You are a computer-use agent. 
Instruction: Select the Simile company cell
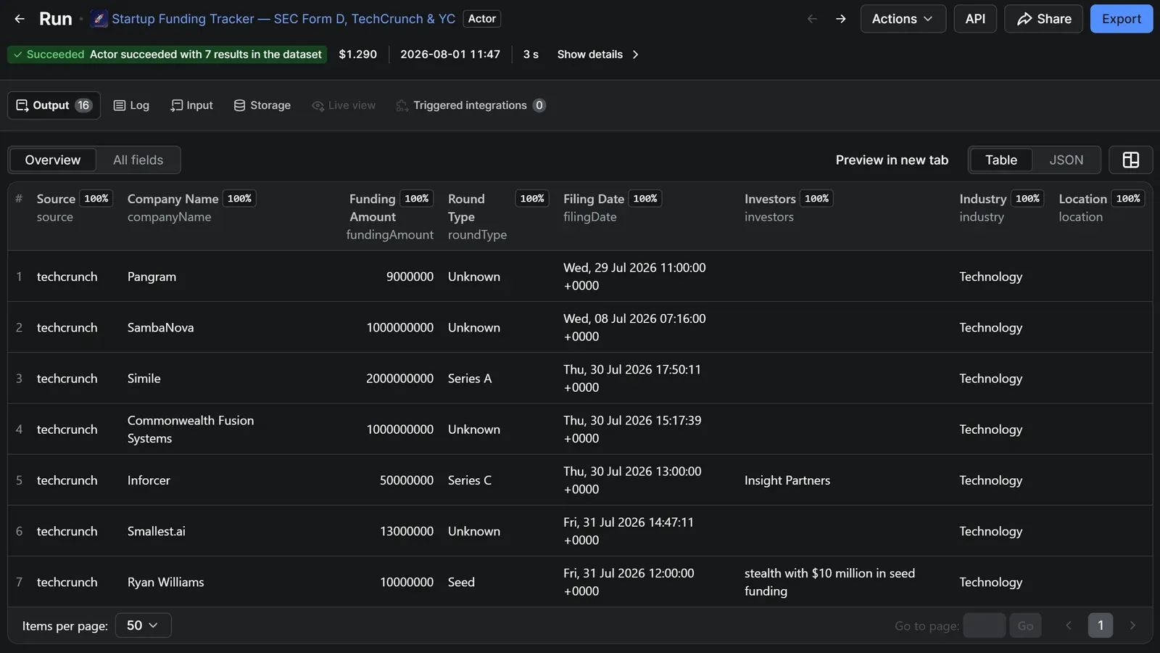(144, 378)
